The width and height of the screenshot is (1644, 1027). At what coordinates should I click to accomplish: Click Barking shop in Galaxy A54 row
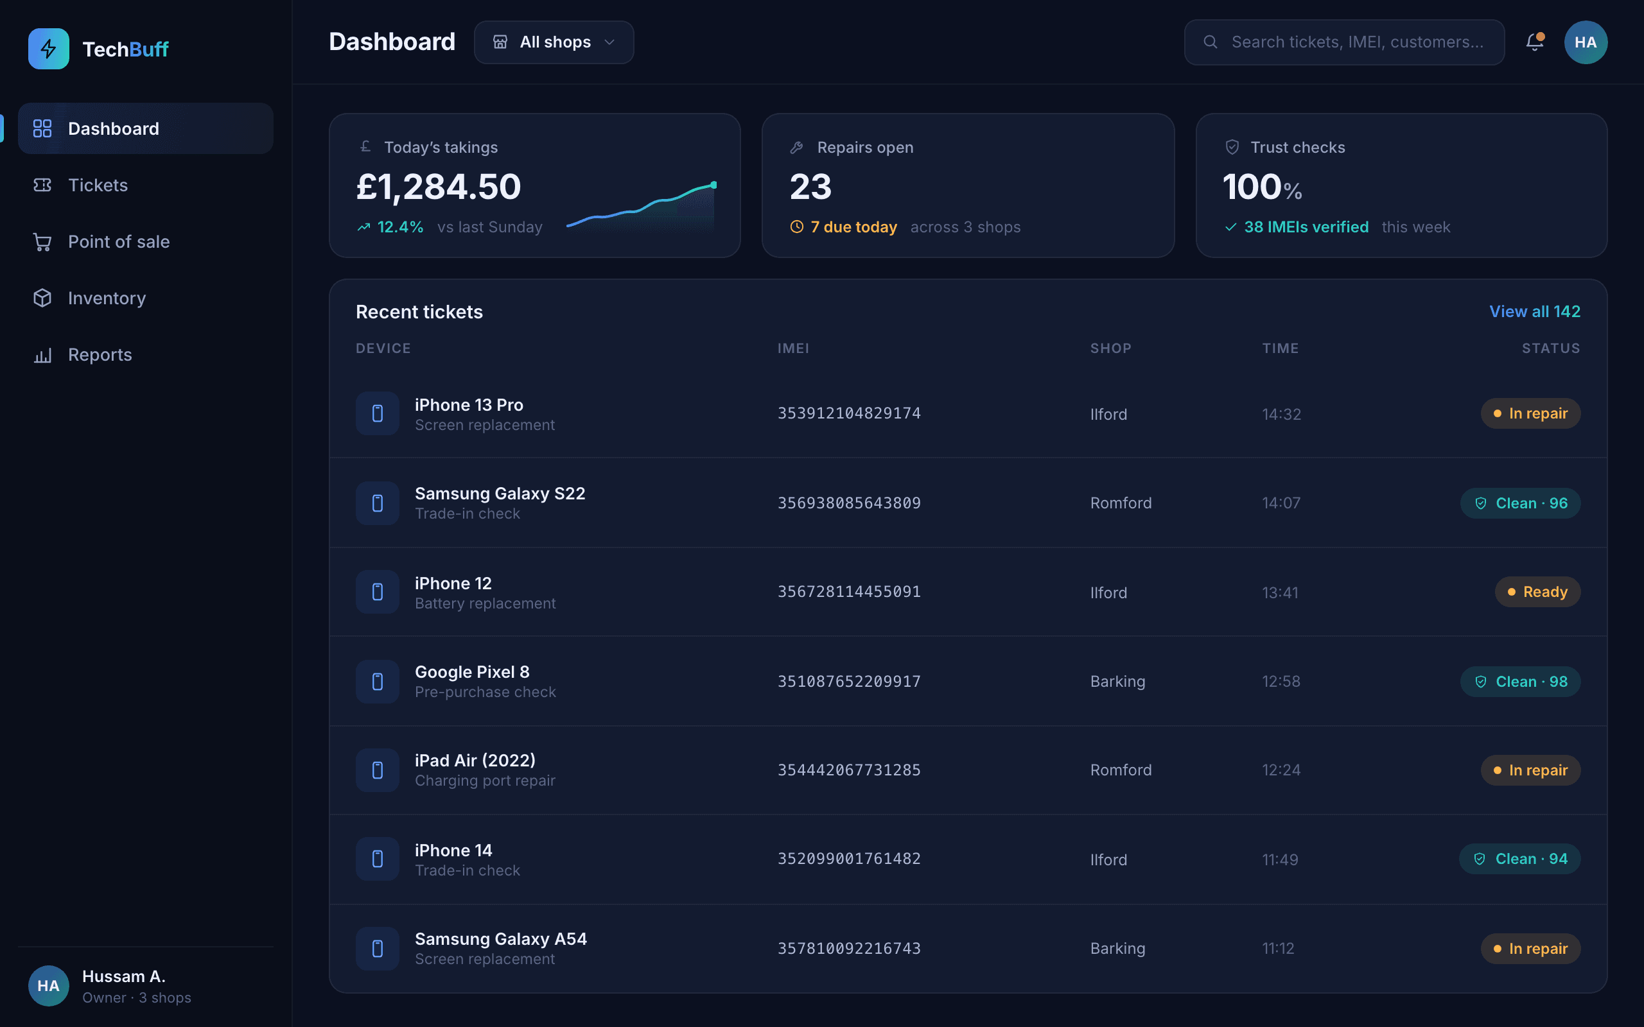coord(1117,949)
